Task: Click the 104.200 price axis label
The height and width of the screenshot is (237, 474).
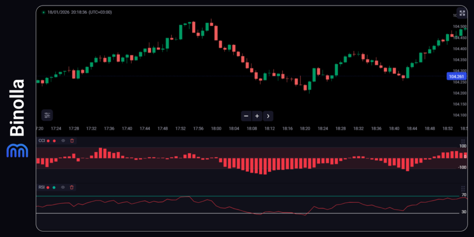Action: pos(460,93)
